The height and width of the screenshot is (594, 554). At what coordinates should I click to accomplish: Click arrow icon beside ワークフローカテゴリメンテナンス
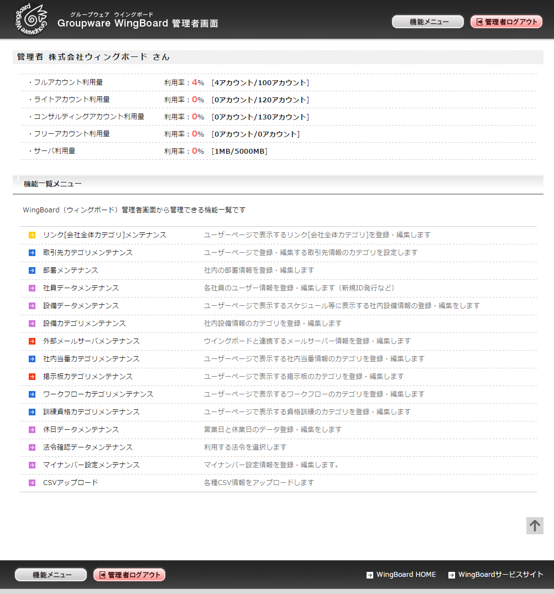point(32,394)
